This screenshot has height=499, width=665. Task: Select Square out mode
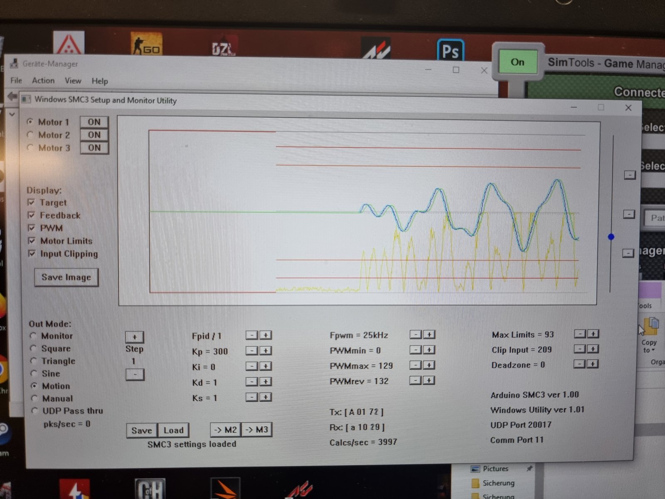(x=34, y=348)
